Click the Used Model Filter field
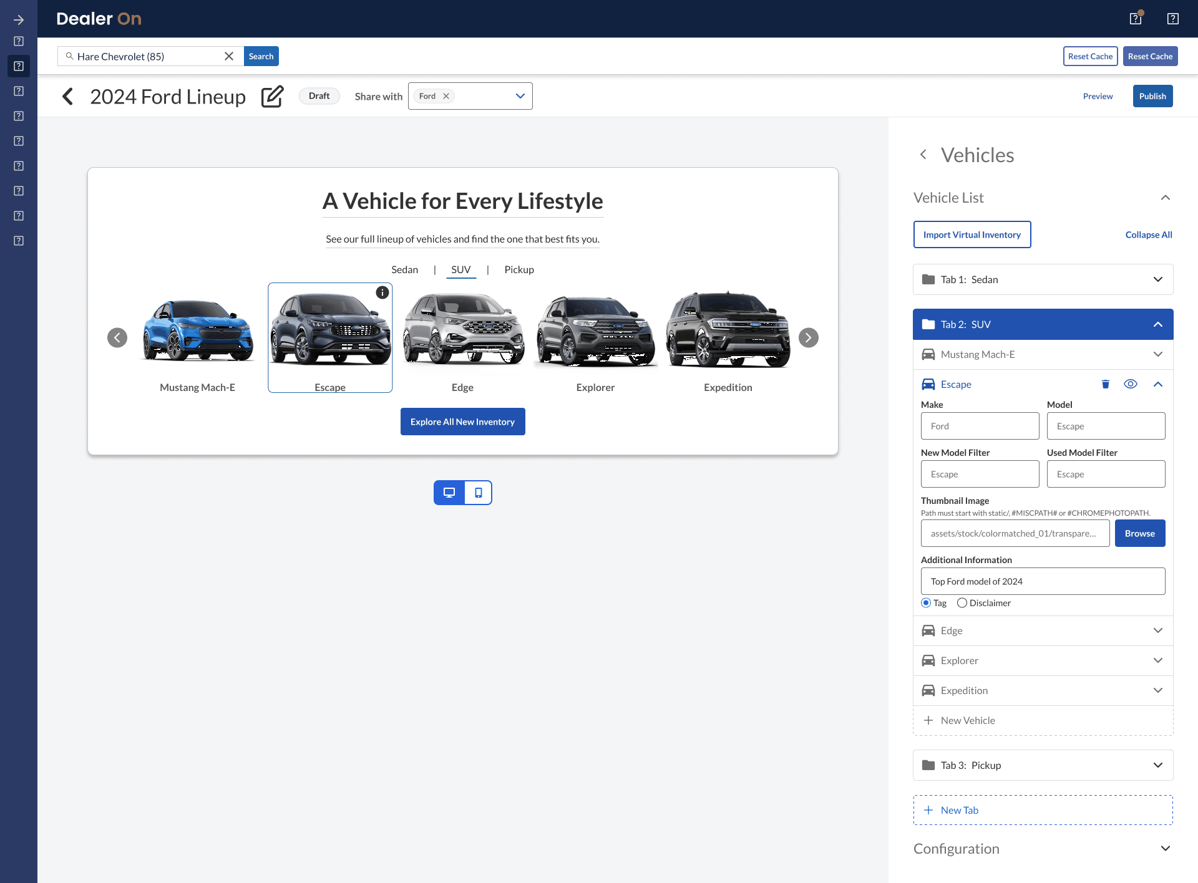 tap(1106, 474)
